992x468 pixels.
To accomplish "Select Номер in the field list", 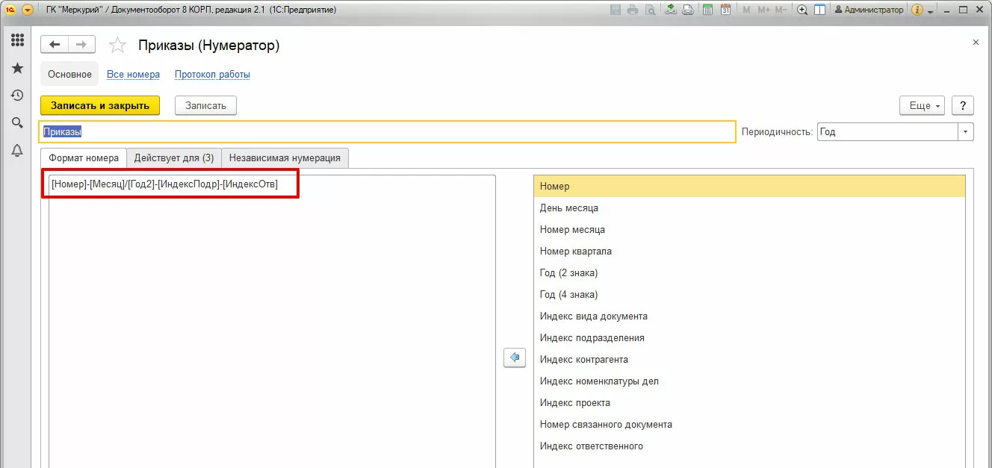I will tap(749, 187).
